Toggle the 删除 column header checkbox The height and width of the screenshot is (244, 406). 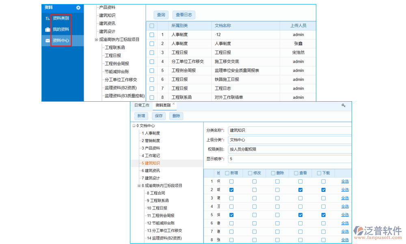point(273,173)
